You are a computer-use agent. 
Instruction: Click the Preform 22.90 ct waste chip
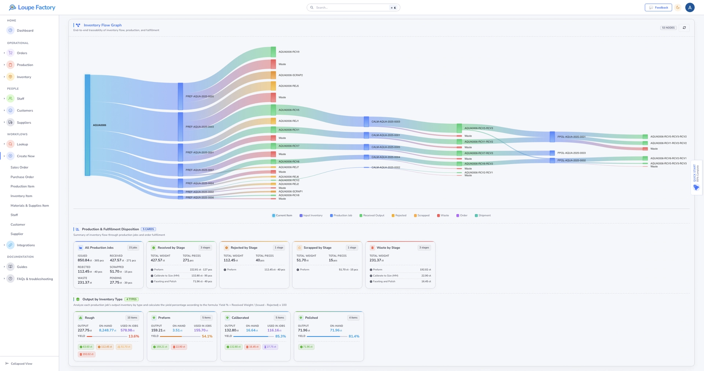179,347
